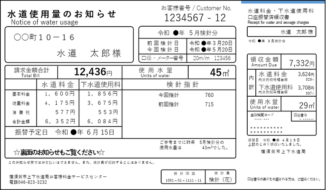Click the receipt amount 7,332円

pyautogui.click(x=301, y=63)
